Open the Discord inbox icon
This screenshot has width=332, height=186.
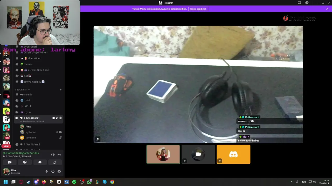point(299,3)
